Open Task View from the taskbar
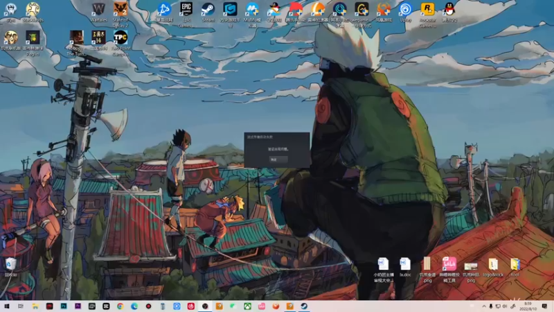 tap(21, 306)
